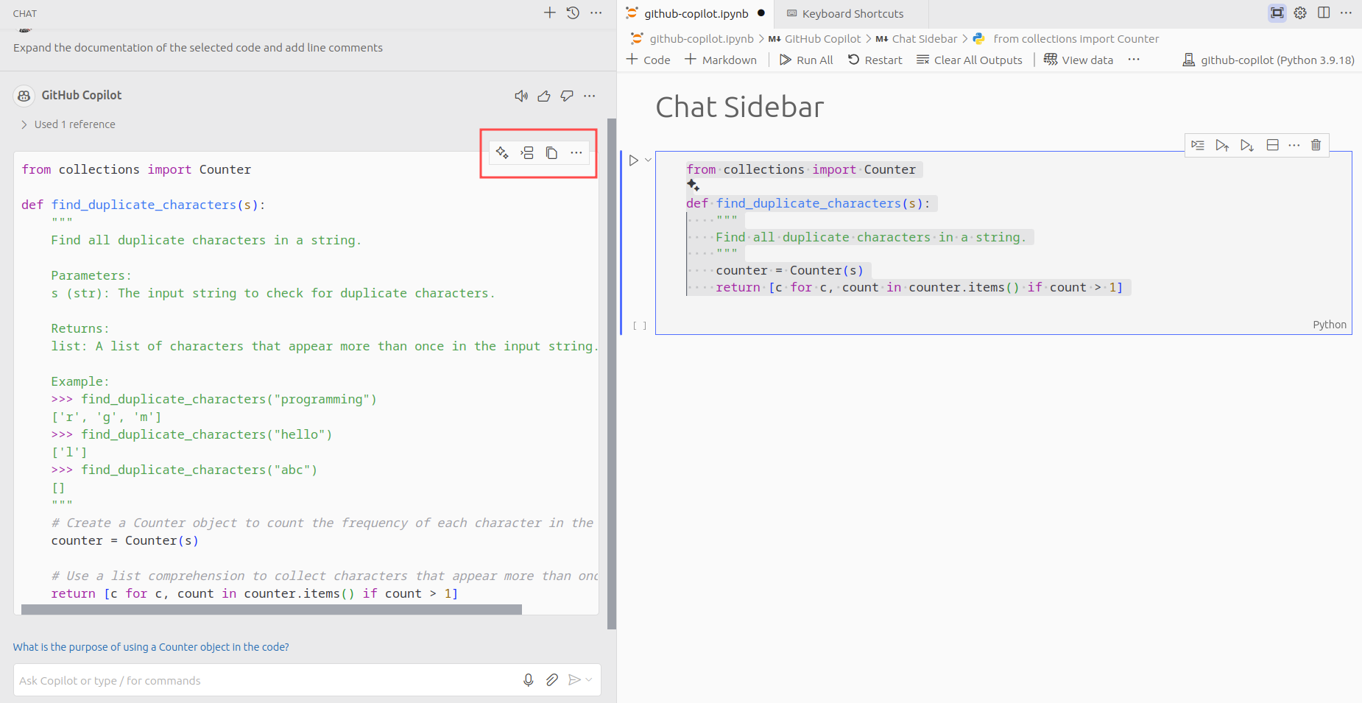Click the Copilot sparkle icon inside the cell
Image resolution: width=1362 pixels, height=703 pixels.
693,186
